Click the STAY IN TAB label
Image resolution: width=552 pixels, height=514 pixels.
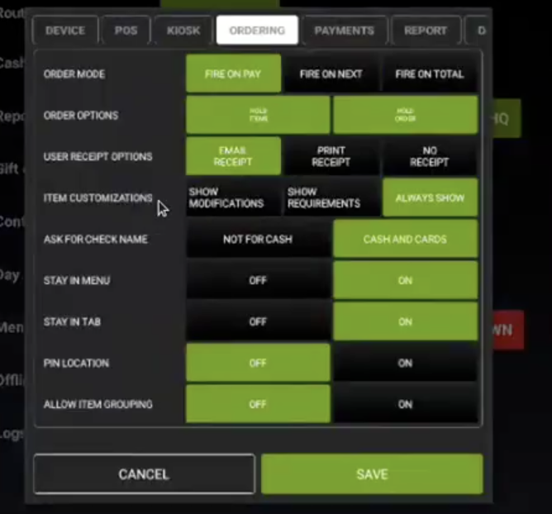72,321
